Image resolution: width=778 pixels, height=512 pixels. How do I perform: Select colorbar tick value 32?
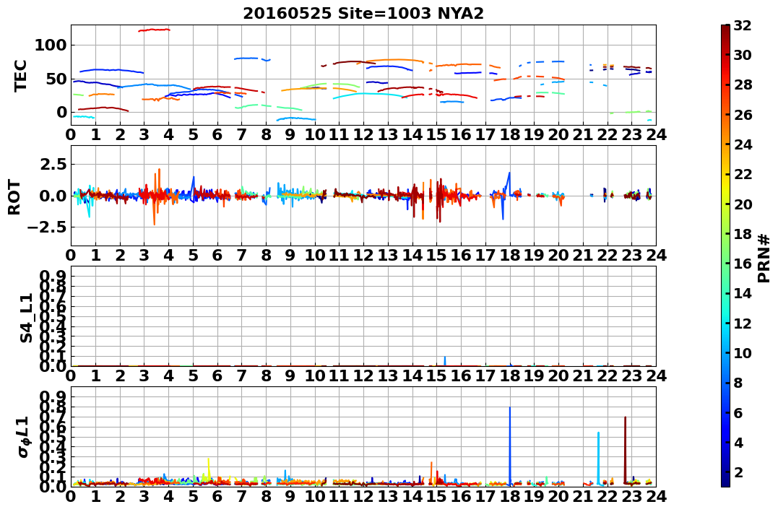743,25
